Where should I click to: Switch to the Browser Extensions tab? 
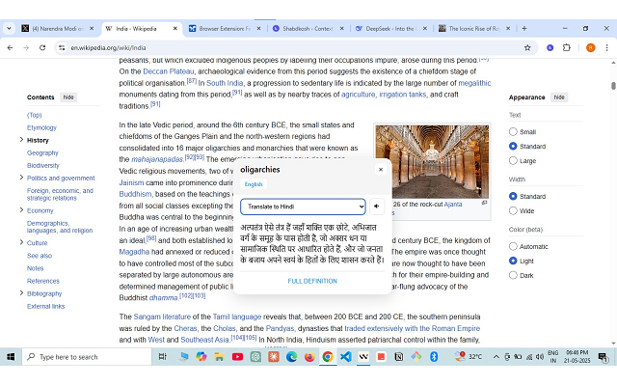(x=225, y=28)
